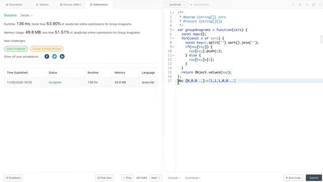The width and height of the screenshot is (323, 182).
Task: Fold the if block at line 9
Action: click(173, 47)
